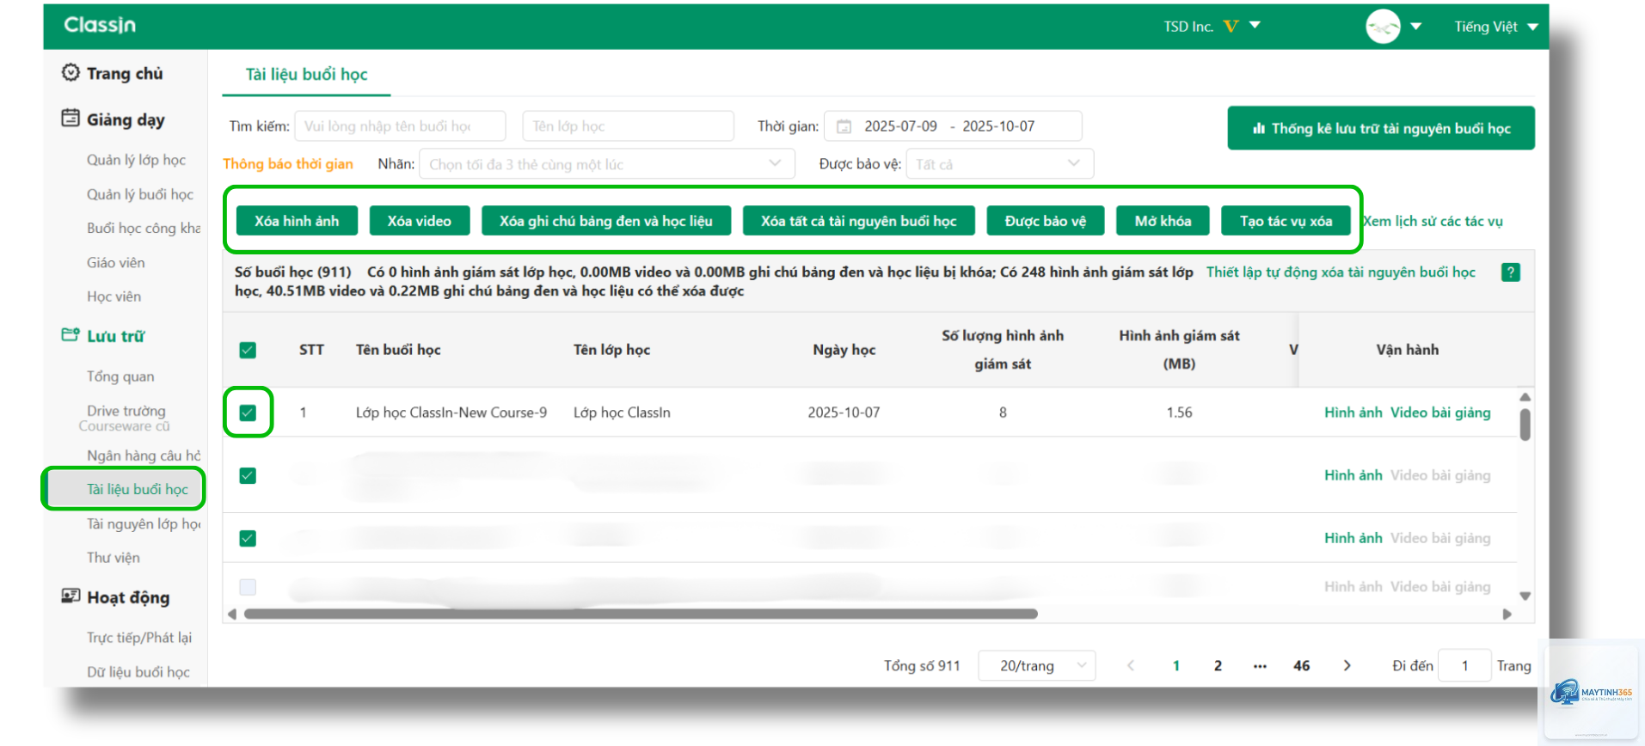The width and height of the screenshot is (1645, 746).
Task: Click the Được bảo vệ green button
Action: coord(1045,221)
